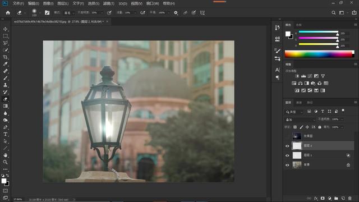
Task: Open the search icon at top right
Action: (334, 13)
